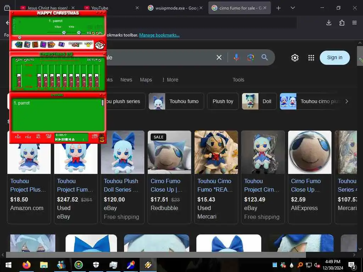
Task: Toggle the EQ window button in the player
Action: coord(90,33)
